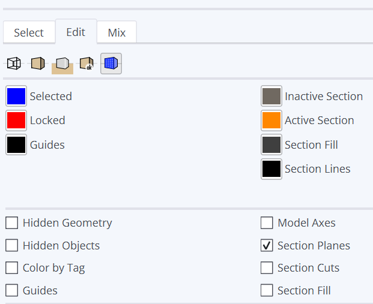Select the Modeling settings icon
373x304 pixels.
[x=111, y=63]
